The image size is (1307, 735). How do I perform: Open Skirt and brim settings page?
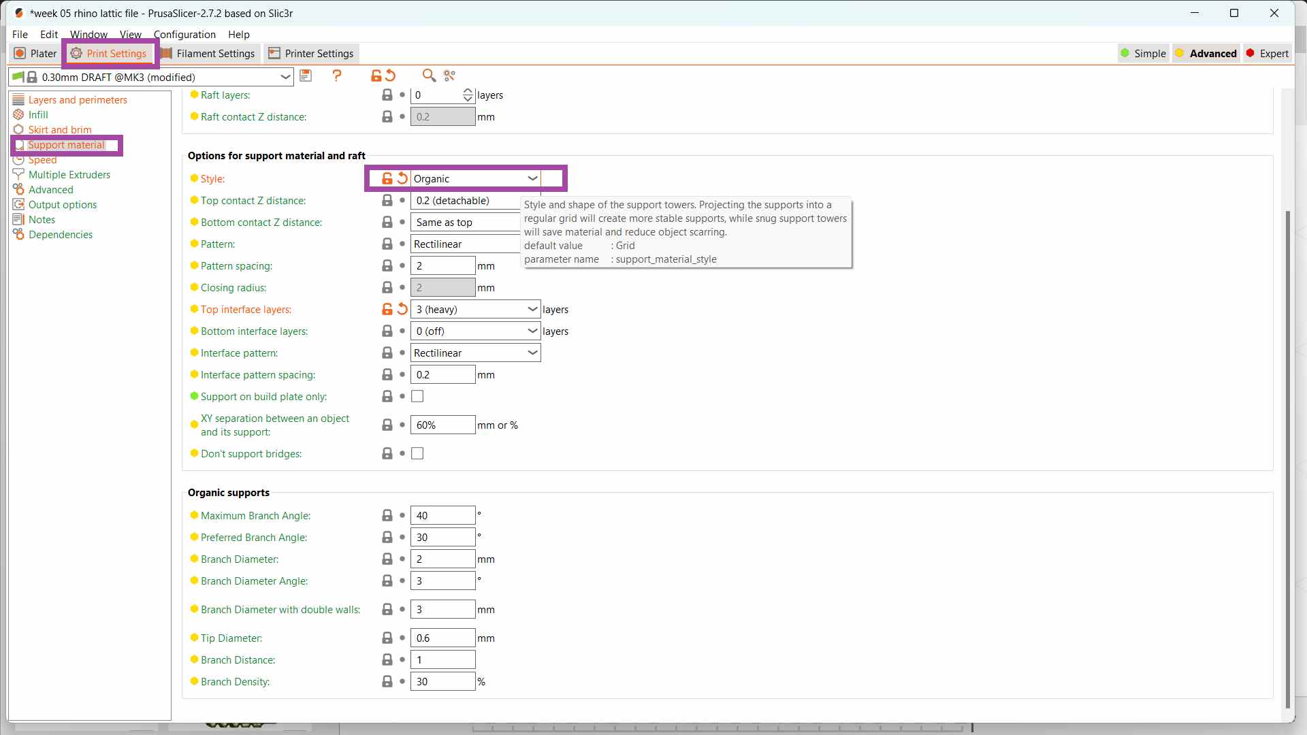click(60, 129)
